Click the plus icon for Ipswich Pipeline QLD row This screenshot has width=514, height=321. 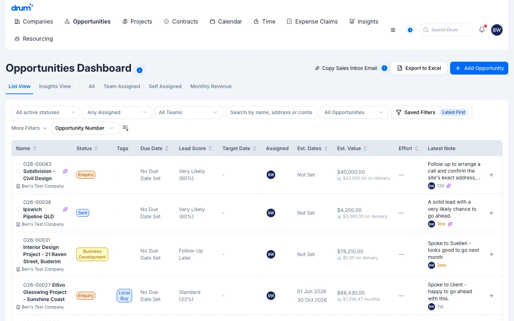click(x=492, y=213)
